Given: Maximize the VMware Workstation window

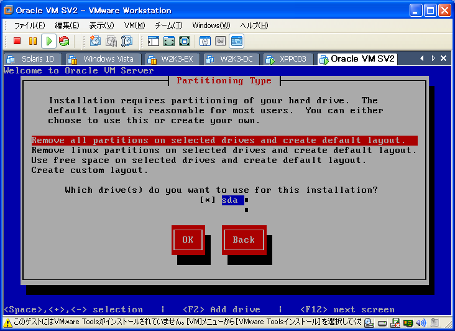Looking at the screenshot, I should coord(430,11).
